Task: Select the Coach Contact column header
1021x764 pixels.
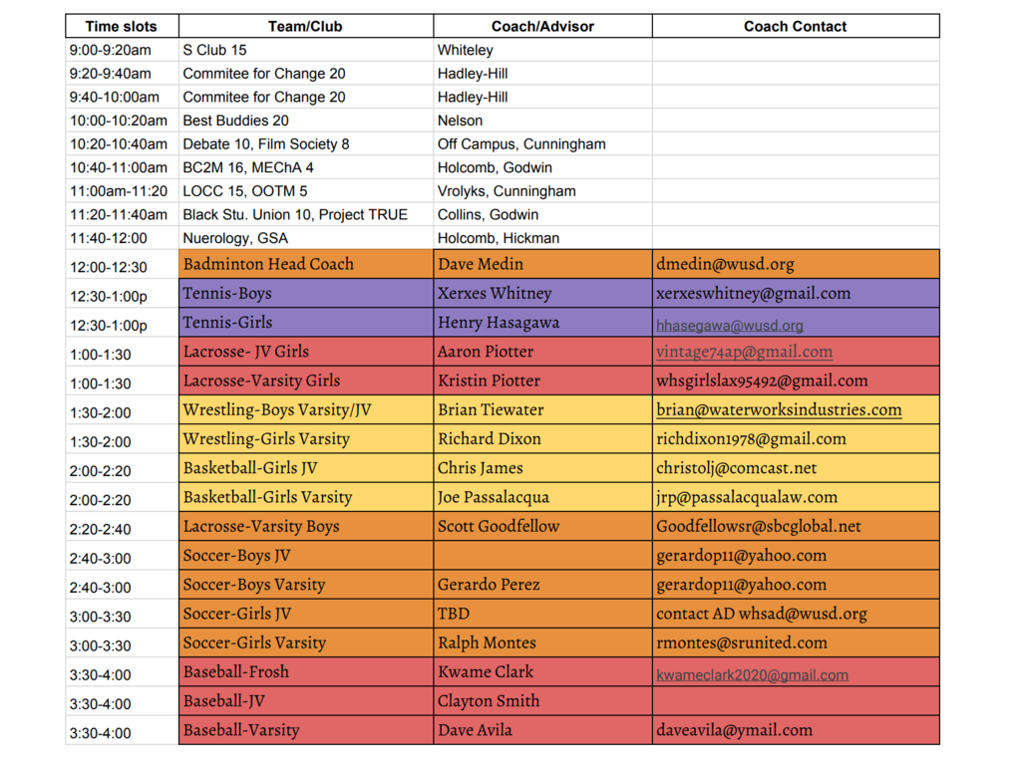Action: tap(796, 26)
